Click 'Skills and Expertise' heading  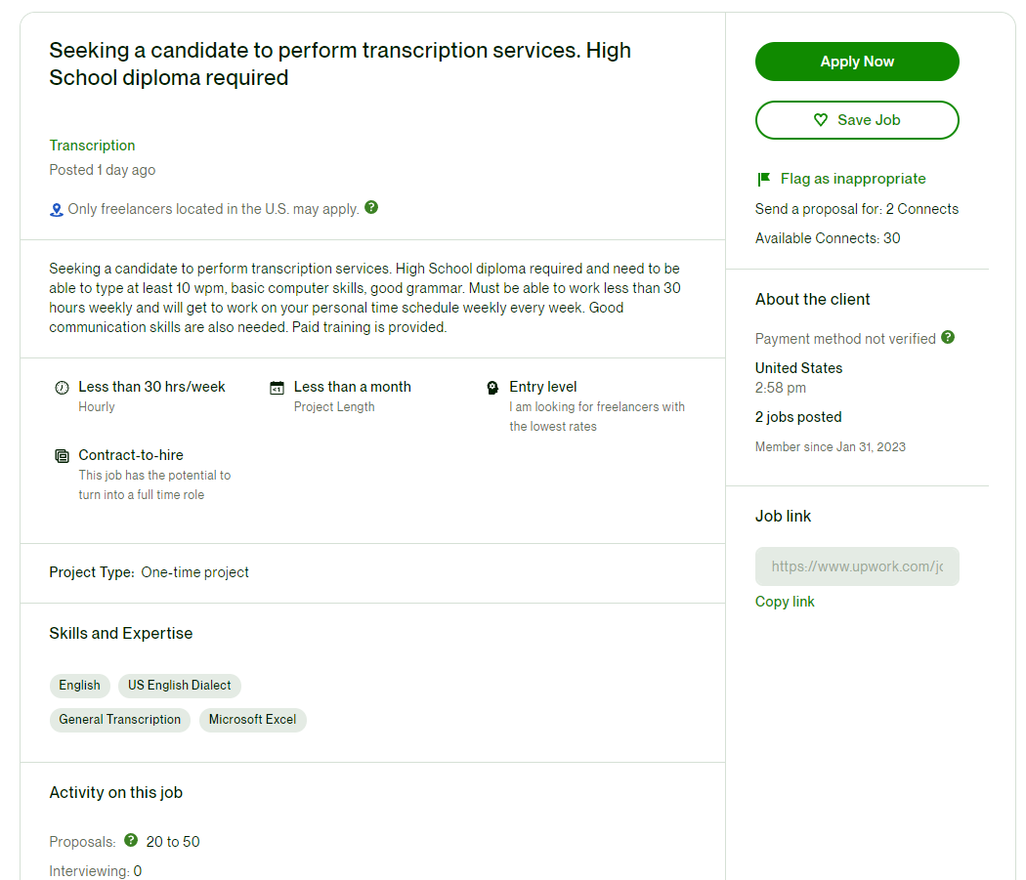121,633
